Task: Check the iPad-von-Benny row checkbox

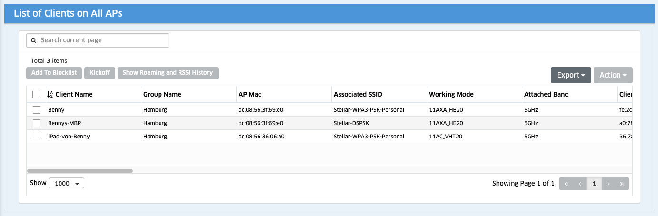Action: tap(37, 137)
